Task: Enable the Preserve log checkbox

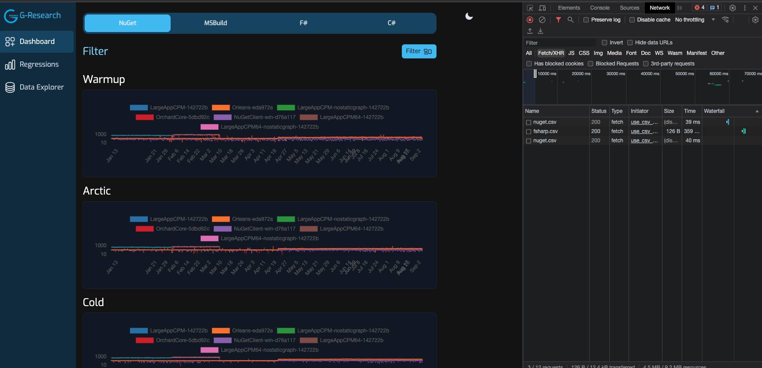Action: [x=586, y=20]
